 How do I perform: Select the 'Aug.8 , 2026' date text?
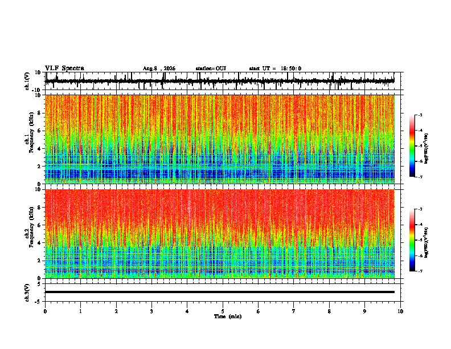(159, 68)
